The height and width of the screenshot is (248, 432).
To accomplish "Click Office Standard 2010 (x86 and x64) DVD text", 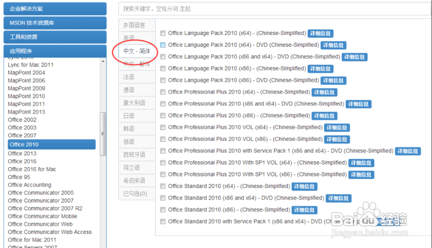I will click(246, 198).
